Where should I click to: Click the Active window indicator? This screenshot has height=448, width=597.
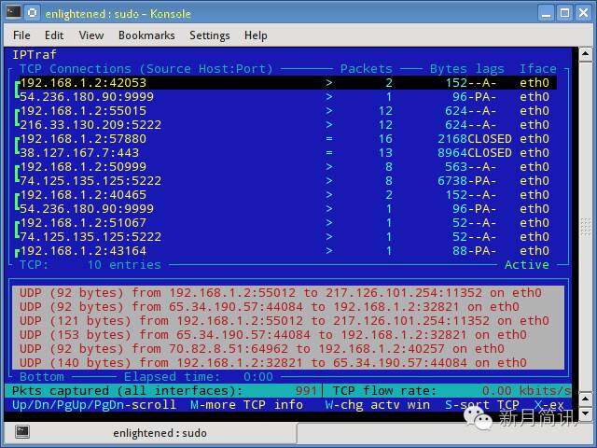[x=526, y=265]
